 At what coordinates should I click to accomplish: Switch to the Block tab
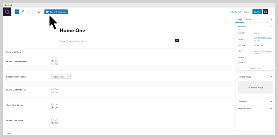click(x=249, y=19)
